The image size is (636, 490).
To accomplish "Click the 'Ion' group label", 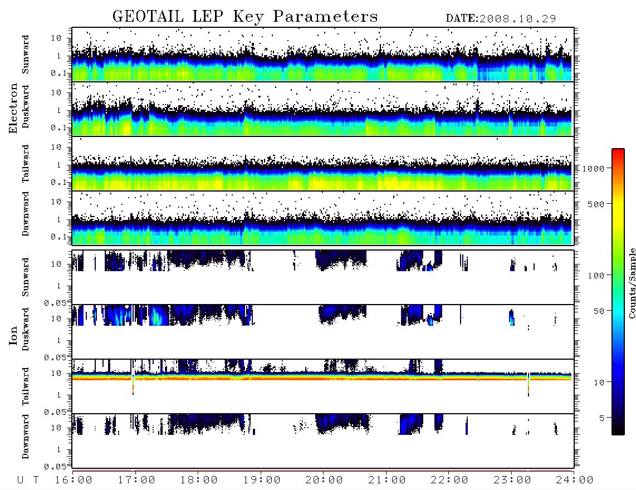I will 13,335.
